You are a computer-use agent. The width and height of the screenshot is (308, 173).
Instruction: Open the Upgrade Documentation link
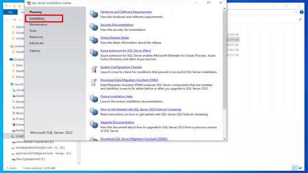click(x=117, y=123)
